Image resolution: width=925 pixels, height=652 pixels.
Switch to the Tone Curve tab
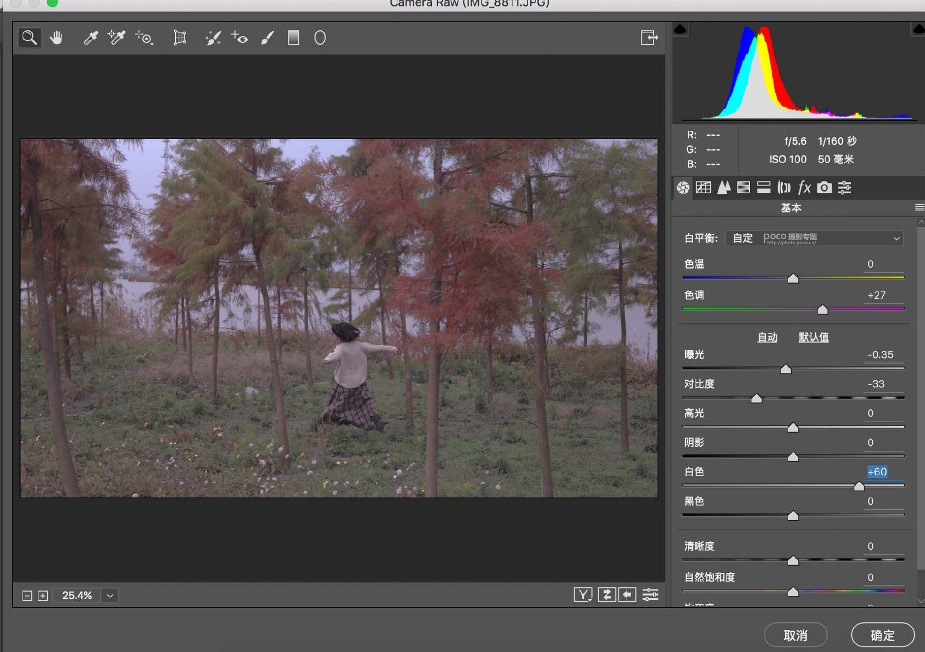[703, 187]
